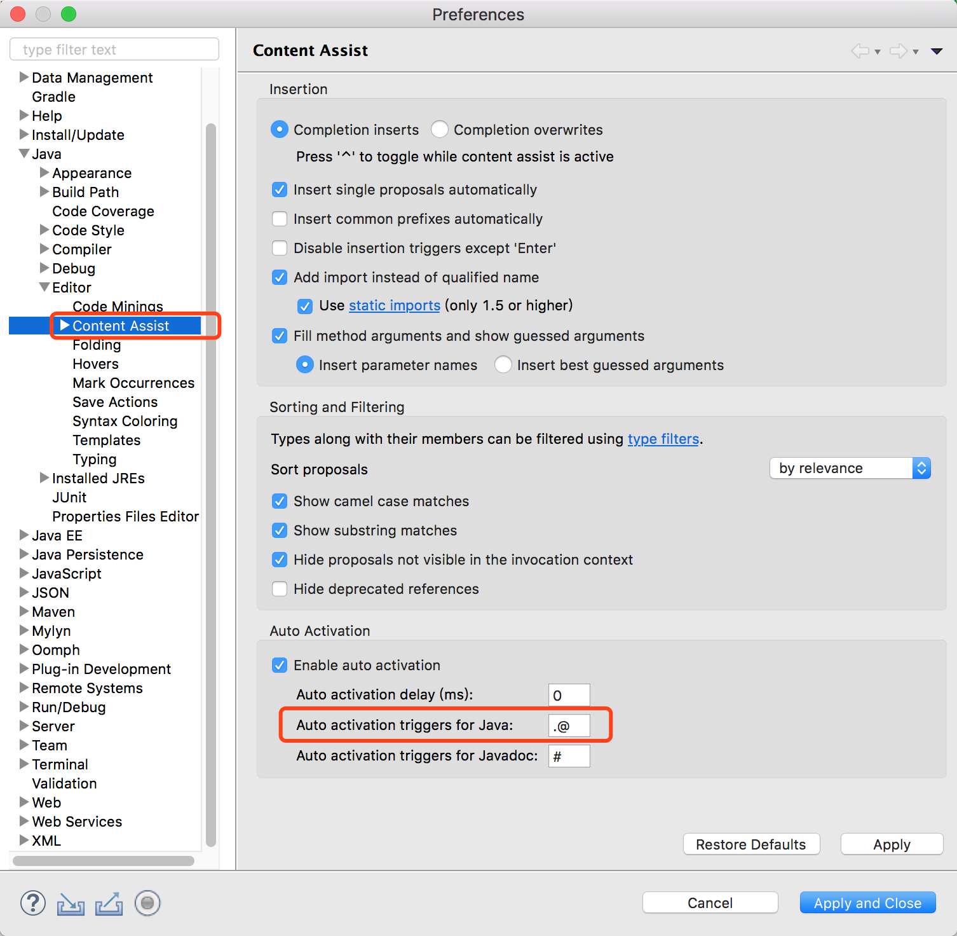Select Code Coverage preference page
This screenshot has height=936, width=957.
[104, 211]
